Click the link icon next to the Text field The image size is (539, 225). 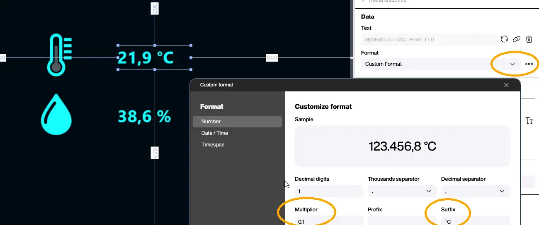point(517,39)
